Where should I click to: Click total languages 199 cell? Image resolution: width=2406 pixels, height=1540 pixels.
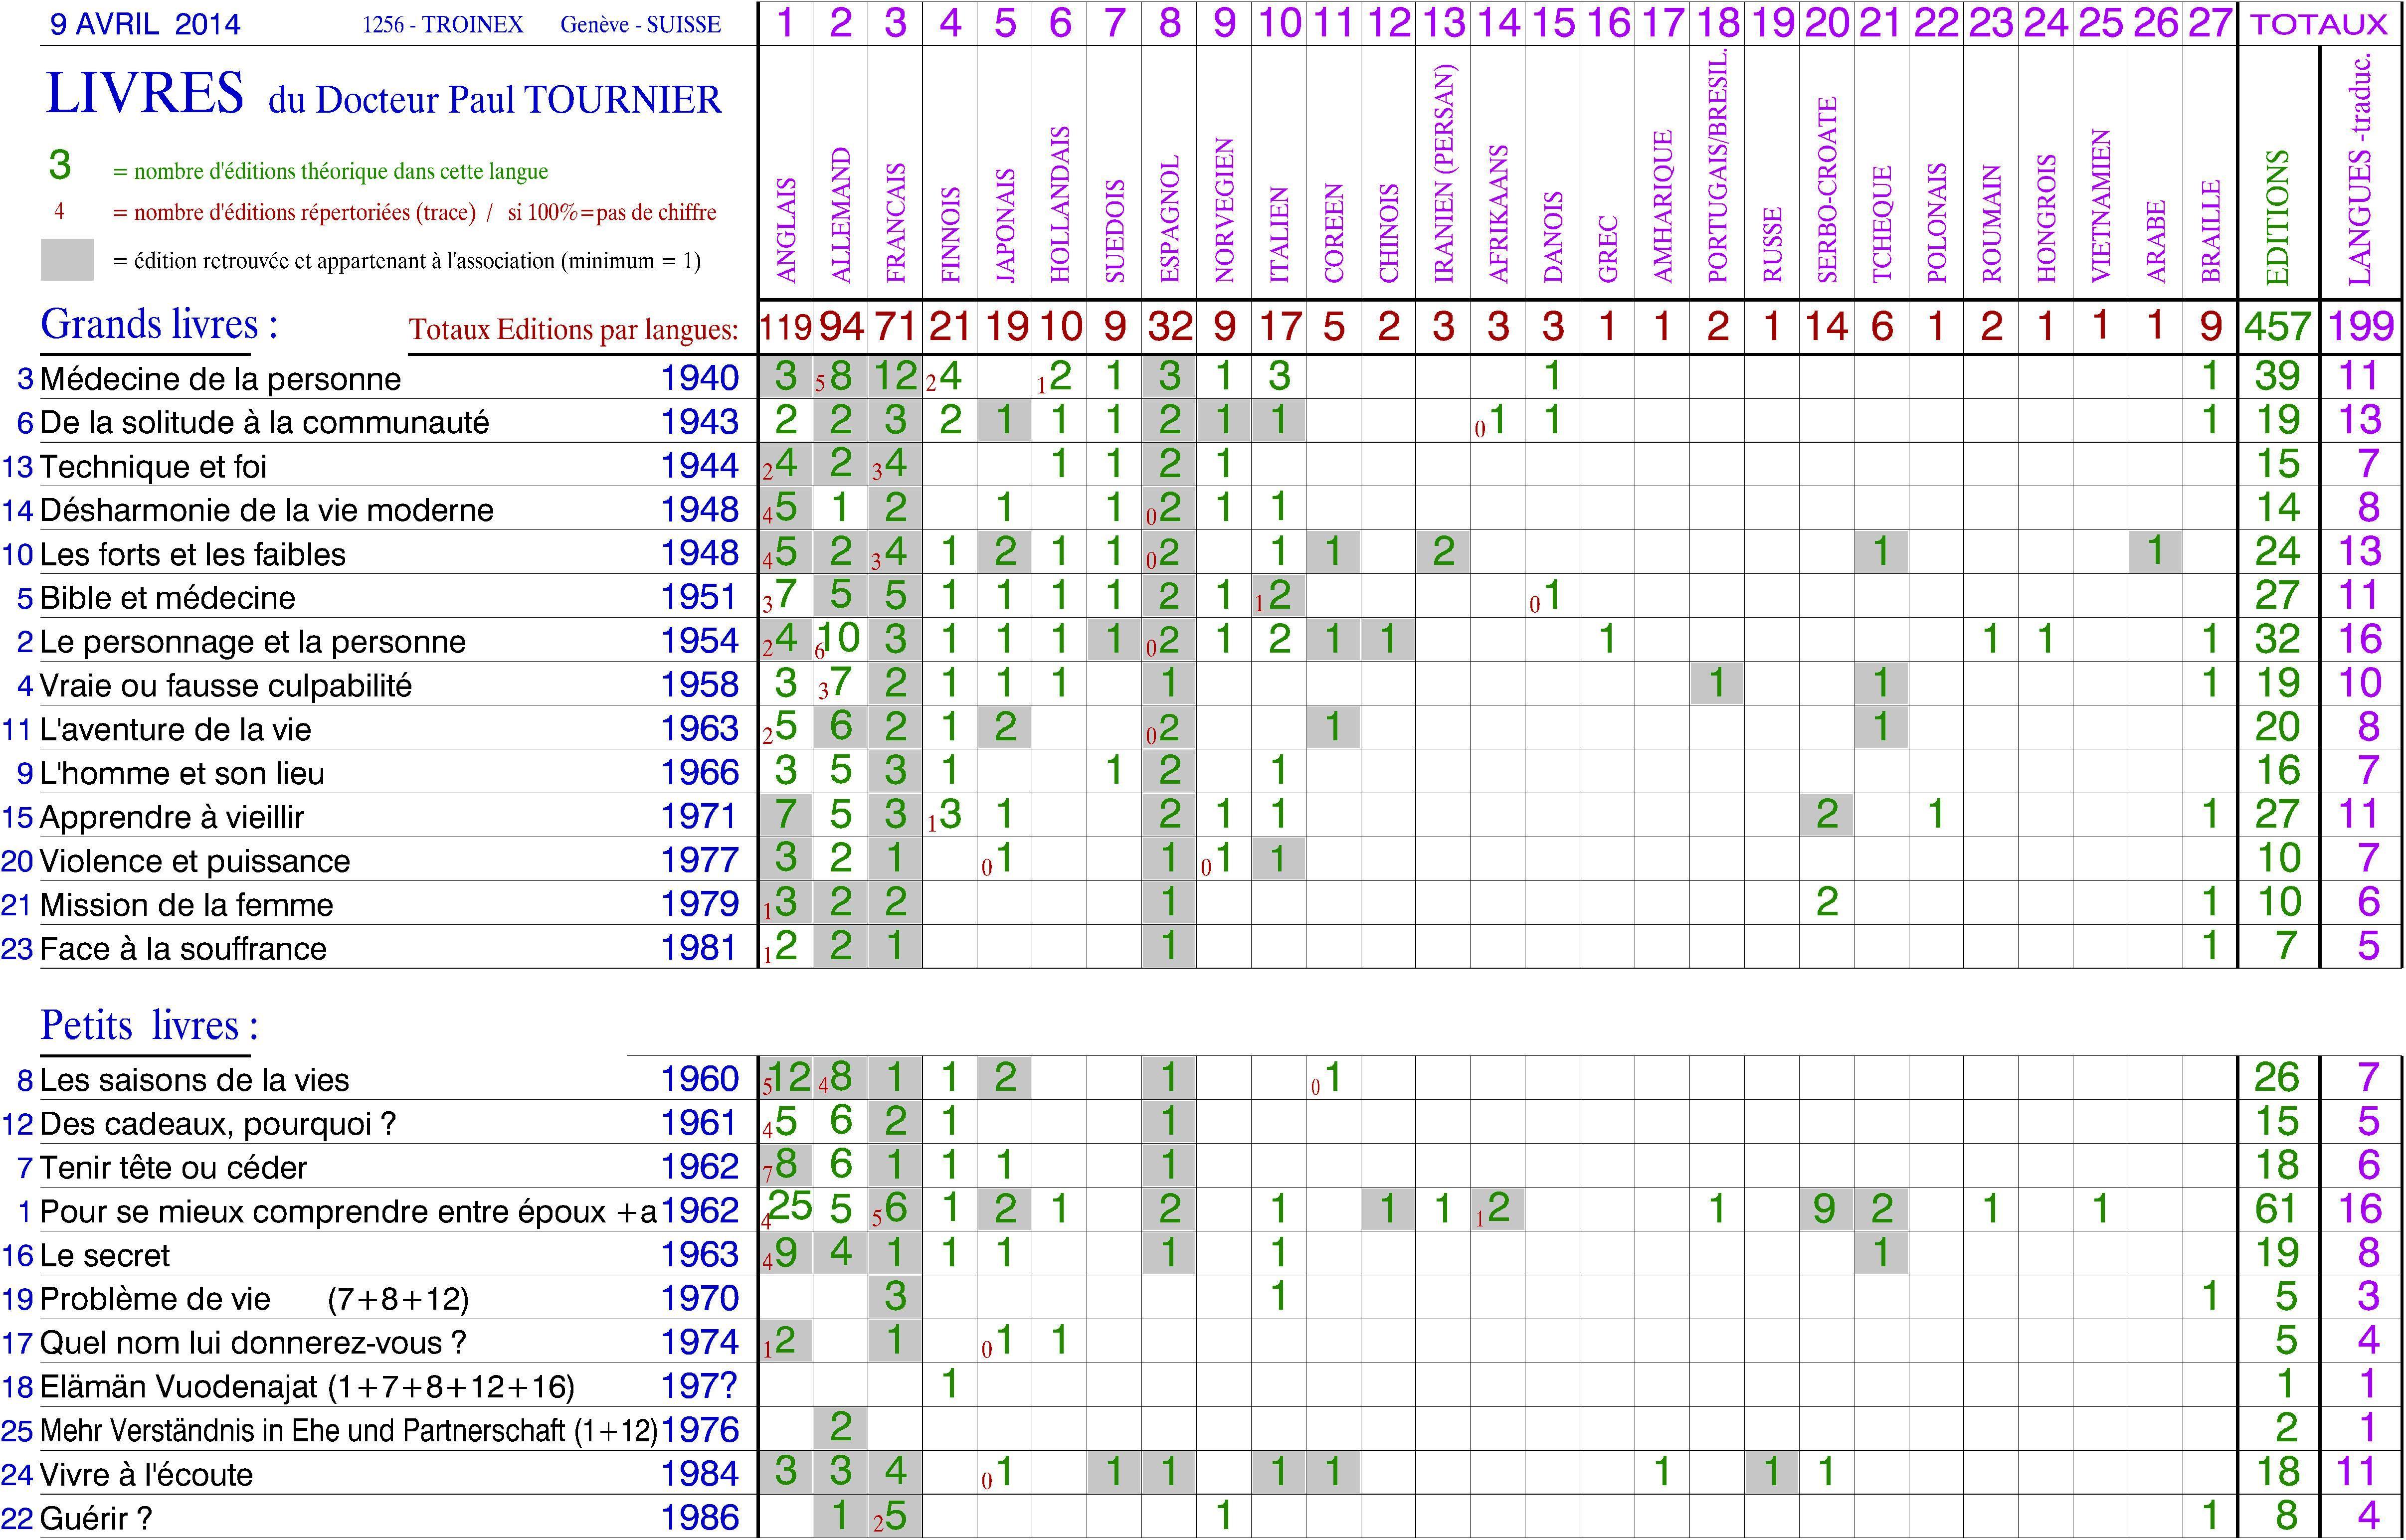click(x=2361, y=326)
